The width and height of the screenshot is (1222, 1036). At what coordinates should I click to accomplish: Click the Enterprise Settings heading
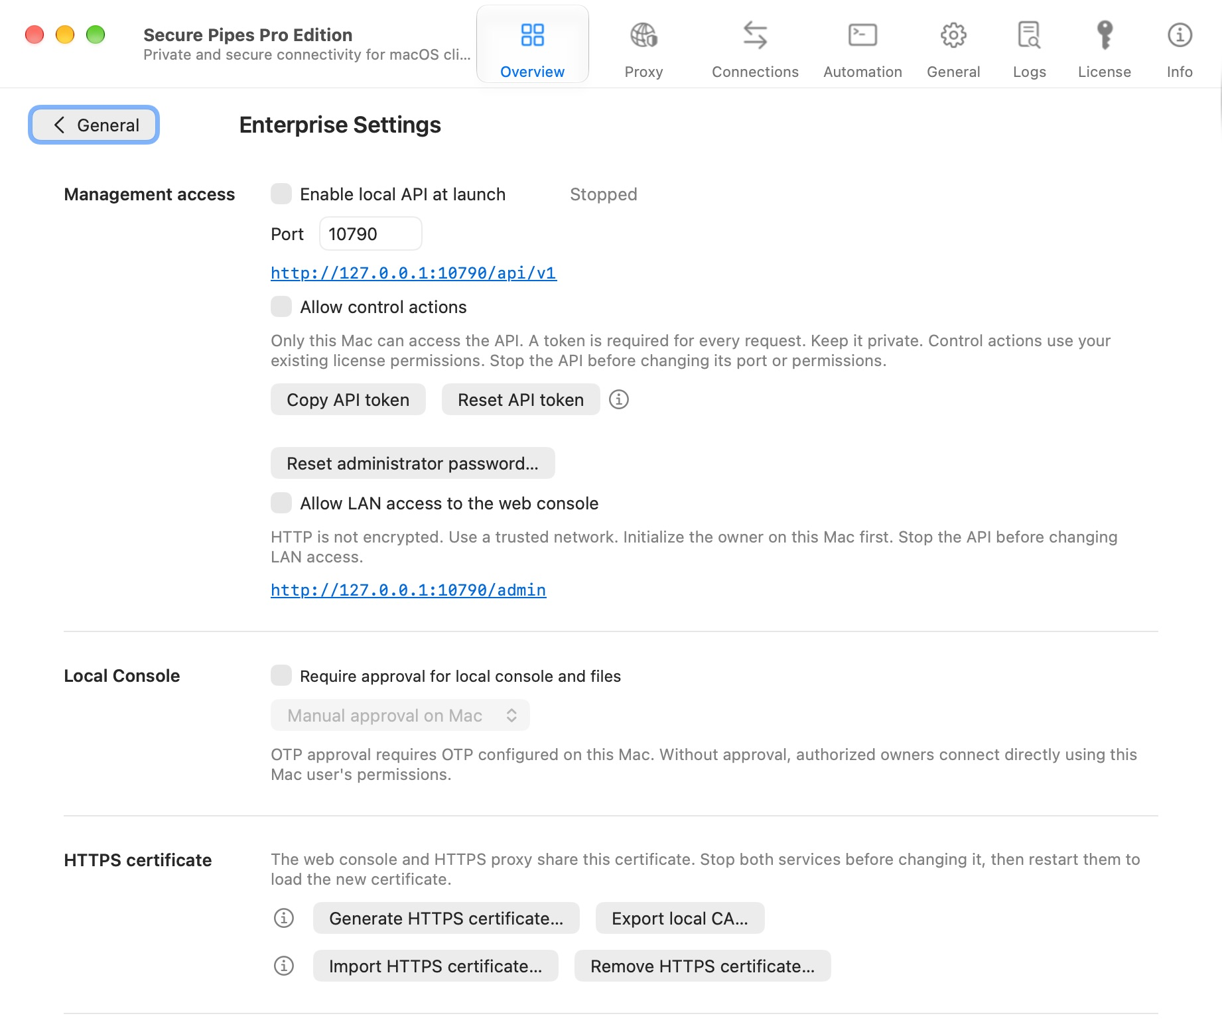pos(340,125)
